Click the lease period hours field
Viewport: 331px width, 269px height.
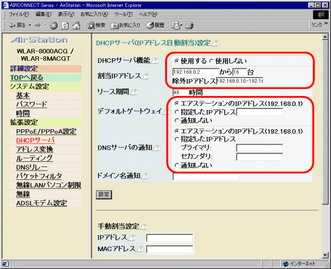pyautogui.click(x=180, y=93)
